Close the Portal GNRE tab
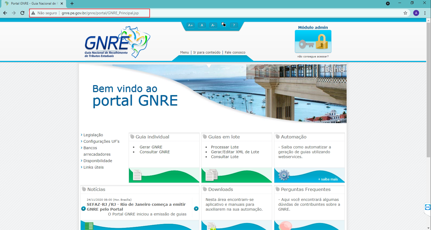Image resolution: width=431 pixels, height=230 pixels. (62, 4)
